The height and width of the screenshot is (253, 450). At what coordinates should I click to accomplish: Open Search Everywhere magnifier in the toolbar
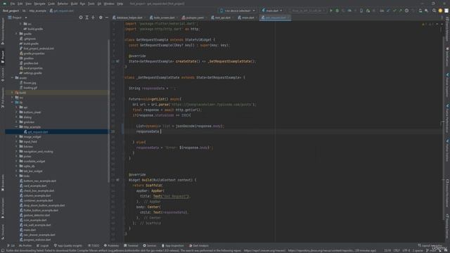[434, 11]
